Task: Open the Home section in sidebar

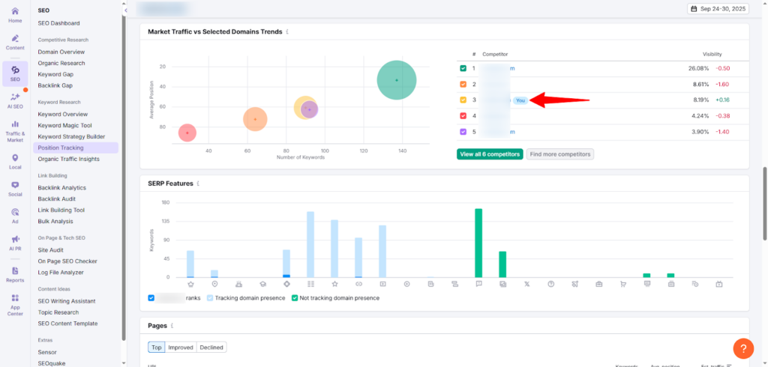Action: 15,13
